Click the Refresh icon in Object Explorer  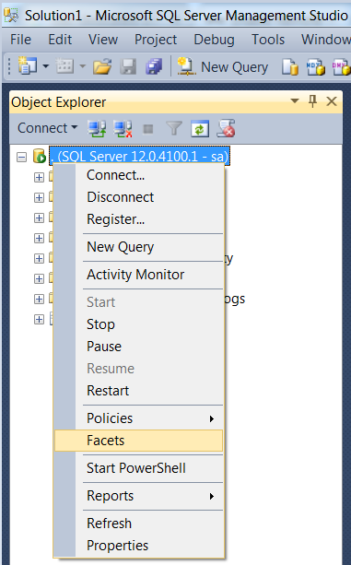click(x=200, y=129)
